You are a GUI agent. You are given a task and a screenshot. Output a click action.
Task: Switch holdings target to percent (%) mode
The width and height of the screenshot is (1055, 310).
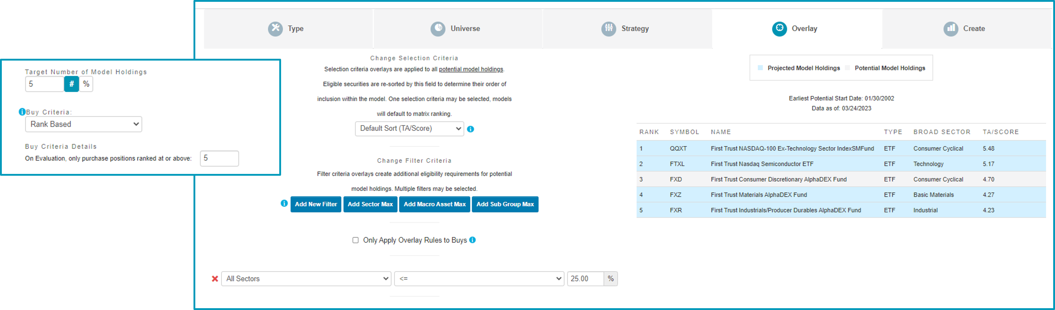[x=86, y=84]
